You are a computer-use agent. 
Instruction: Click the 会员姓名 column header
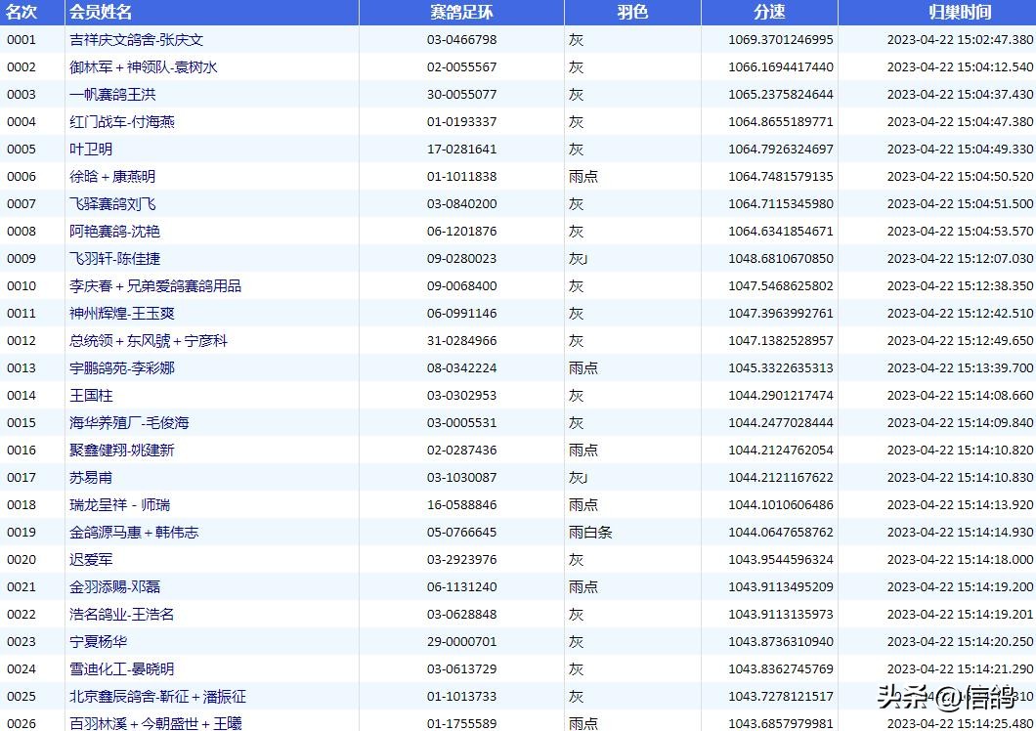[95, 12]
